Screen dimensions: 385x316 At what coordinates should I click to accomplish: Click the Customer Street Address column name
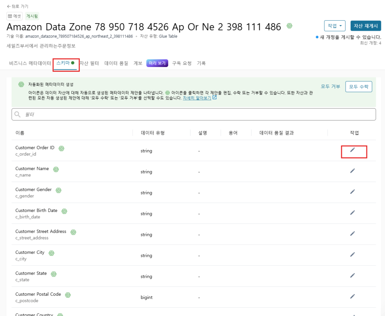point(41,231)
